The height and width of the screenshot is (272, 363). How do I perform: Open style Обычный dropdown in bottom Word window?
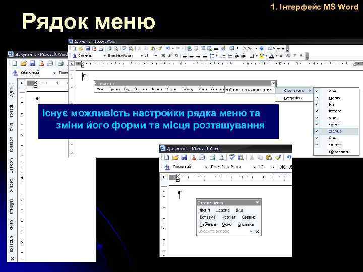(x=206, y=167)
